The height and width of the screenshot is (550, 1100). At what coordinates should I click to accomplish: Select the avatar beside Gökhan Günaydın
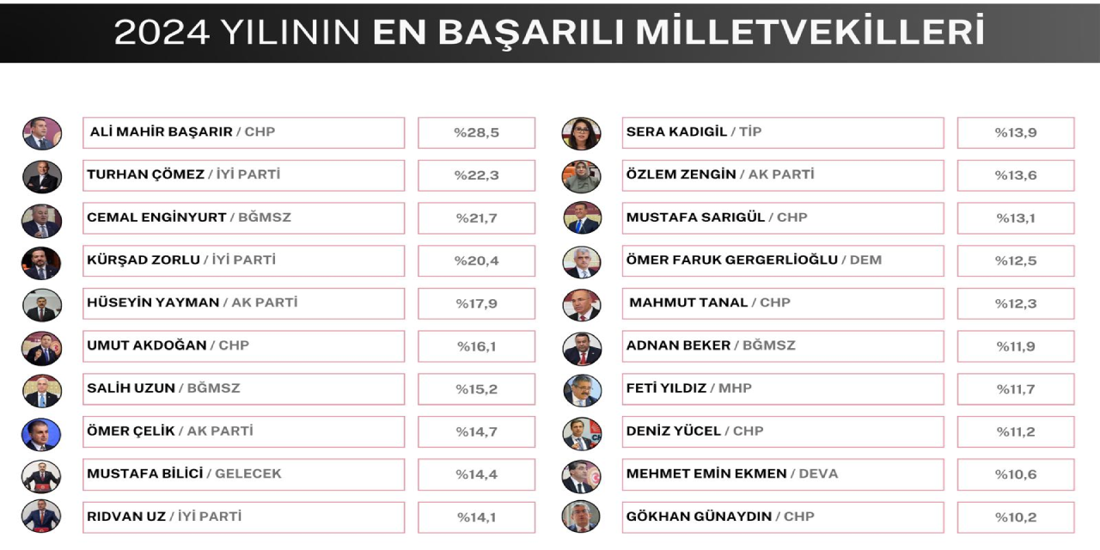click(582, 516)
